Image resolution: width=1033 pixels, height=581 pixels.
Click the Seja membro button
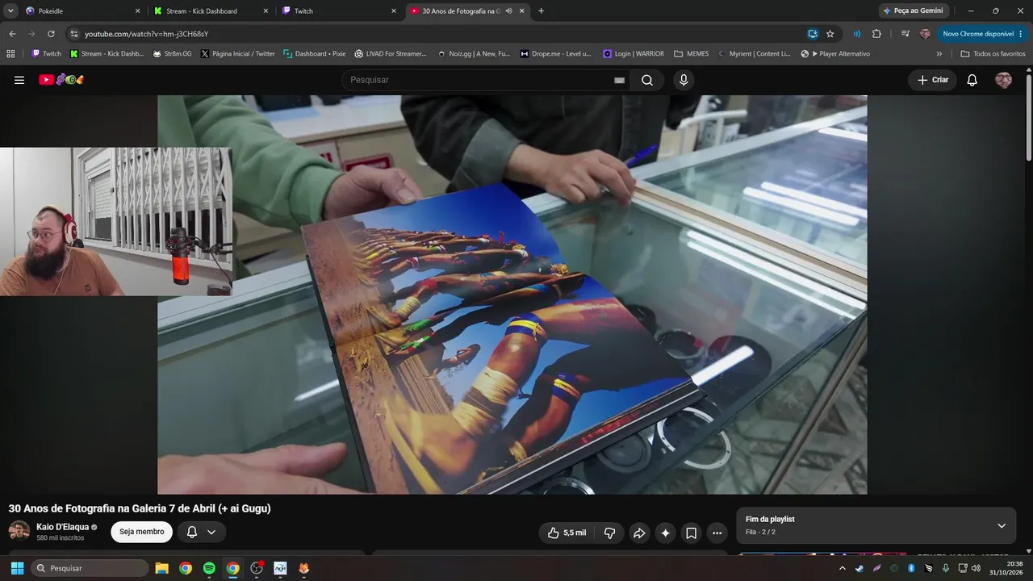pos(141,532)
